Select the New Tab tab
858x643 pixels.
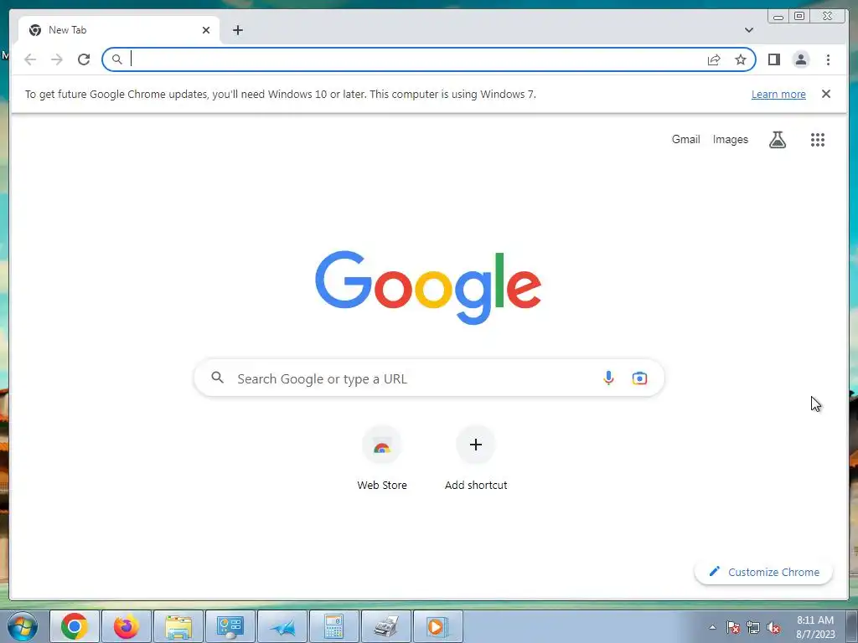click(119, 30)
